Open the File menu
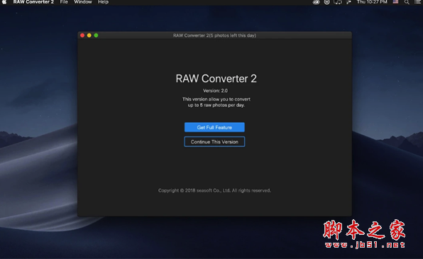The height and width of the screenshot is (259, 423). click(x=64, y=2)
